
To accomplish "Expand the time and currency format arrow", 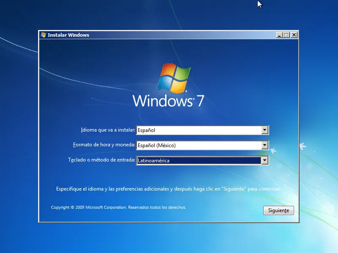I will tap(265, 145).
